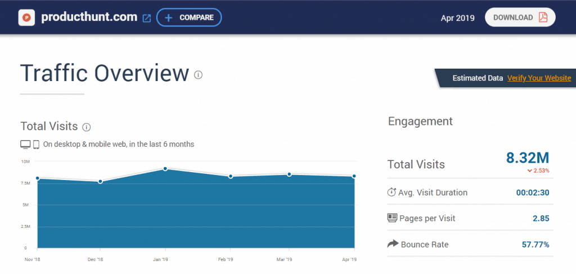
Task: Click the stopwatch icon for Avg. Visit Duration
Action: point(391,192)
